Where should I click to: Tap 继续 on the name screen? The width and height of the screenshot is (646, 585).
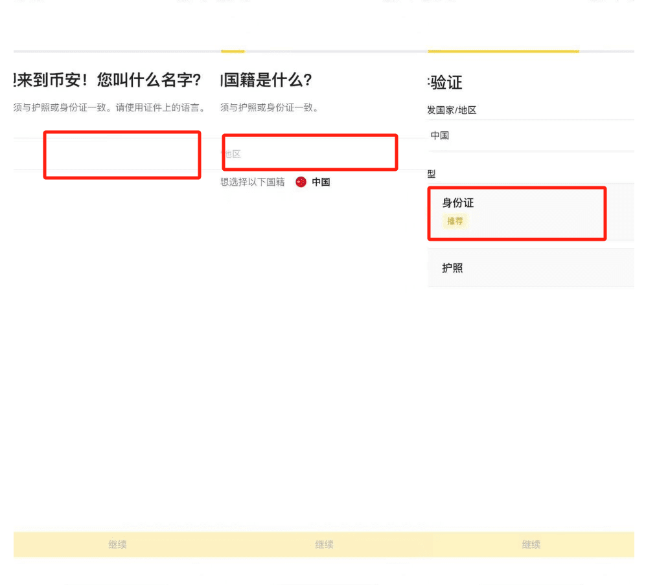coord(117,544)
